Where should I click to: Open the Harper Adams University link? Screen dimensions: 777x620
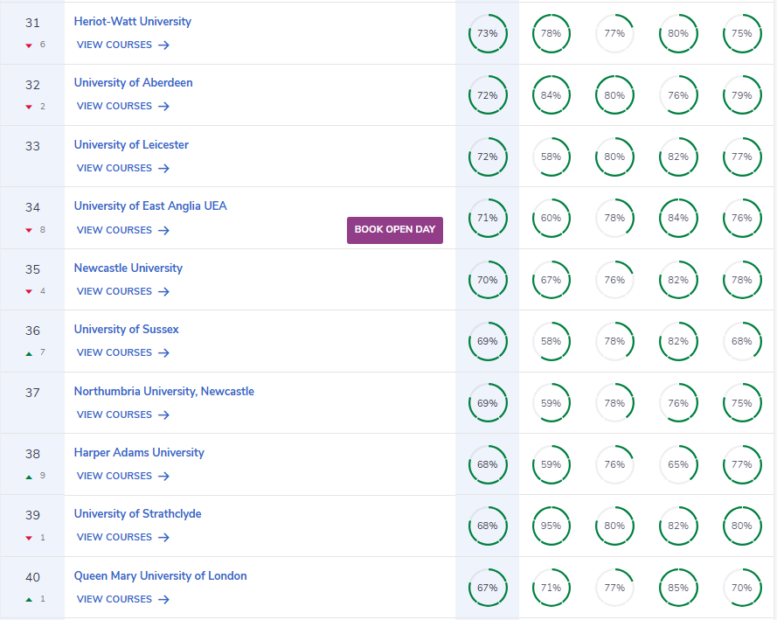(x=139, y=452)
